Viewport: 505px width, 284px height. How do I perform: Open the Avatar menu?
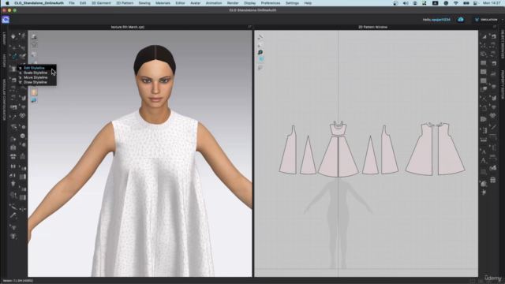(195, 3)
